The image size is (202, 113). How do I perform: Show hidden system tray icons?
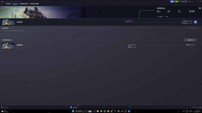point(179,111)
